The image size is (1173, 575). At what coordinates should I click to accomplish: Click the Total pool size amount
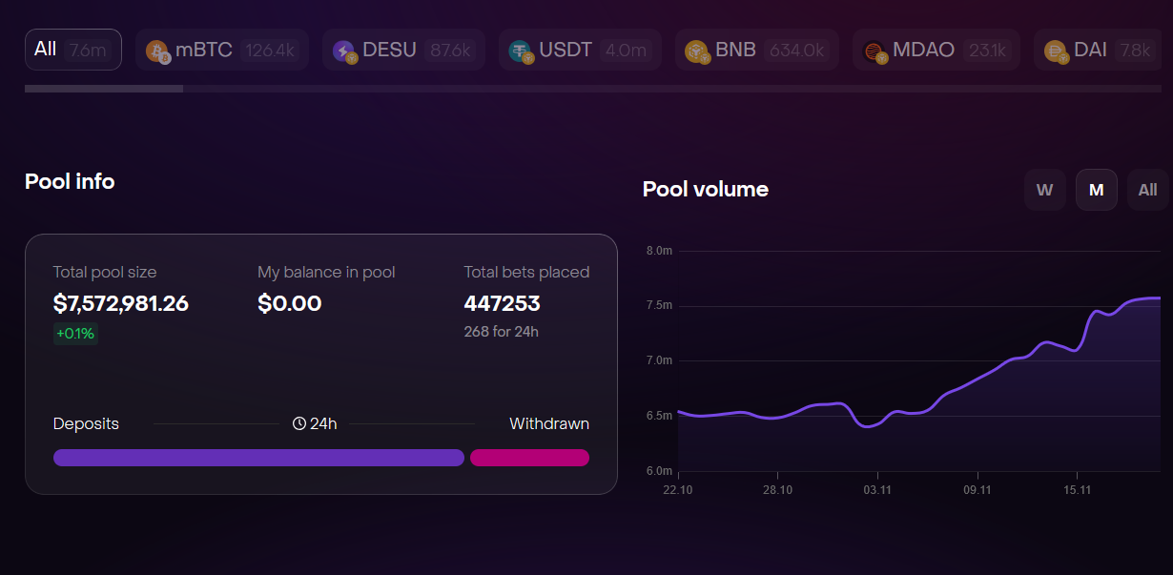point(121,304)
